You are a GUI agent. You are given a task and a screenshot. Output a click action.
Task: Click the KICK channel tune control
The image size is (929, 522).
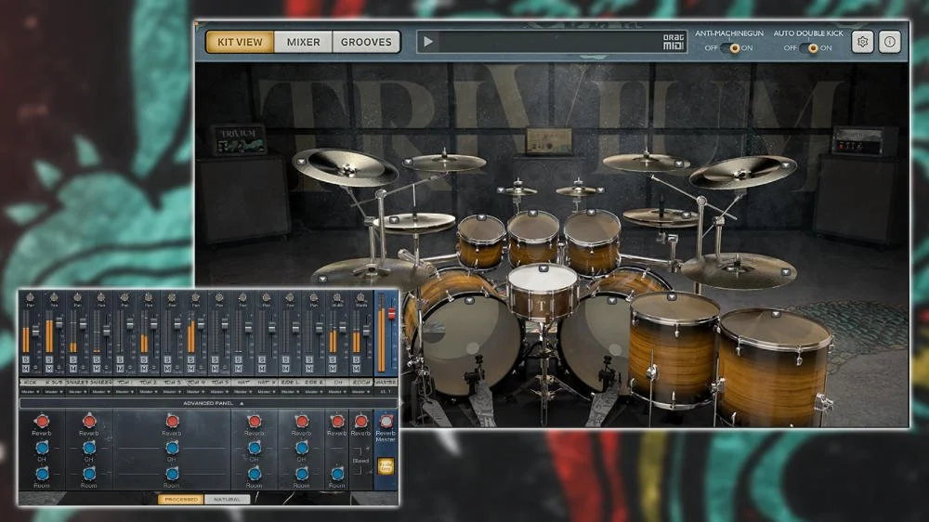coord(35,368)
